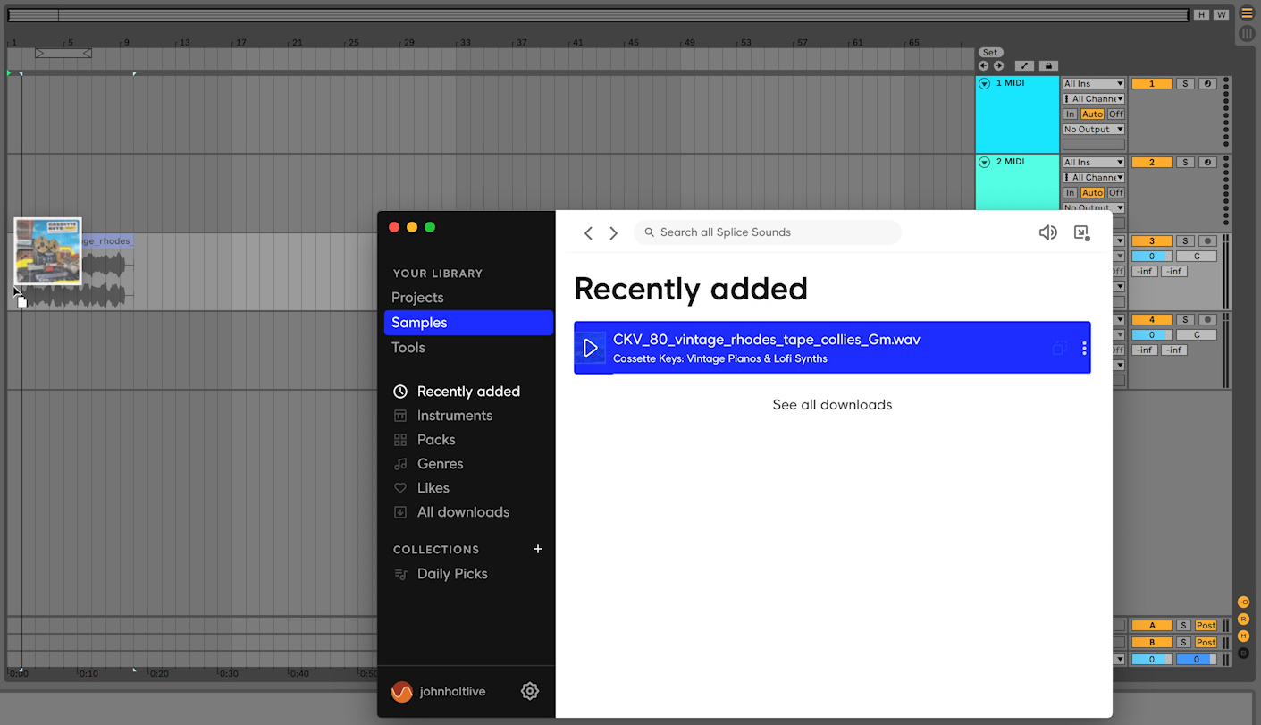1261x725 pixels.
Task: Open All Channels dropdown on track 1
Action: pos(1093,99)
